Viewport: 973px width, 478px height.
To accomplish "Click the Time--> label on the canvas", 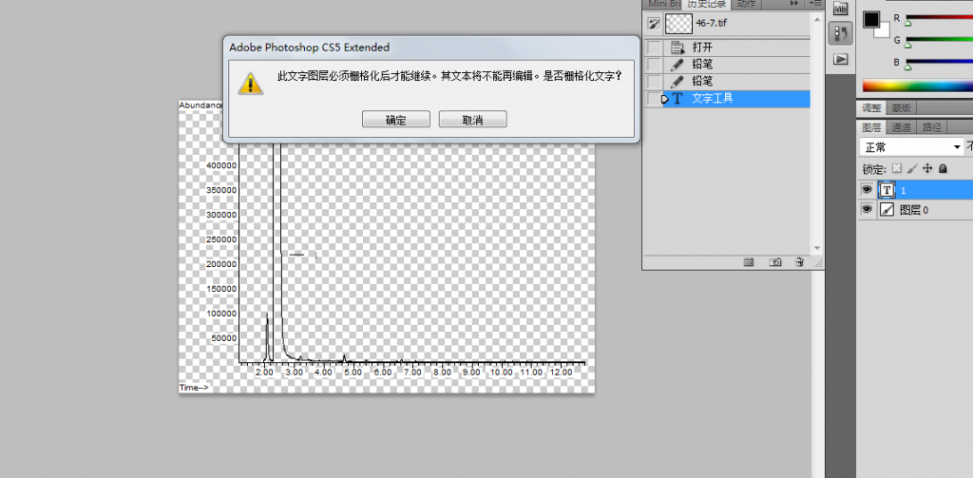I will pos(194,388).
